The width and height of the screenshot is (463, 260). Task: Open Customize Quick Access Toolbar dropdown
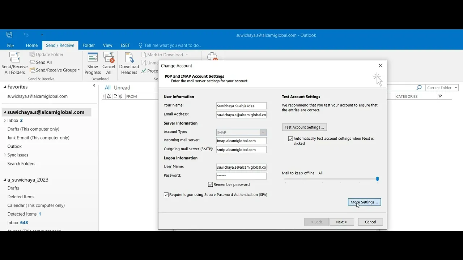point(42,35)
